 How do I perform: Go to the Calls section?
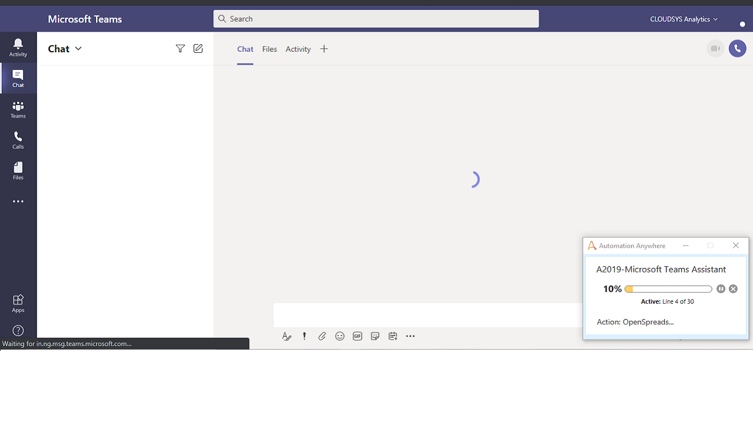(x=18, y=140)
